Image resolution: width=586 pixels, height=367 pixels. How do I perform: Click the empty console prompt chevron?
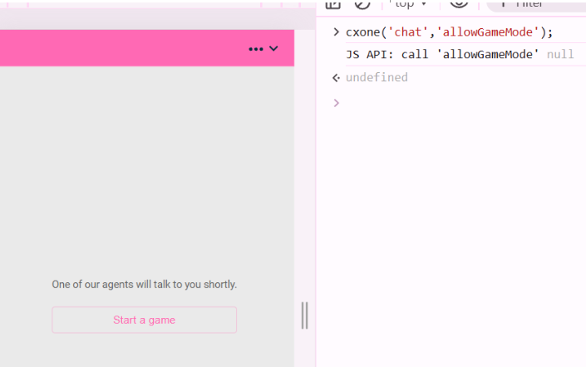(x=336, y=103)
